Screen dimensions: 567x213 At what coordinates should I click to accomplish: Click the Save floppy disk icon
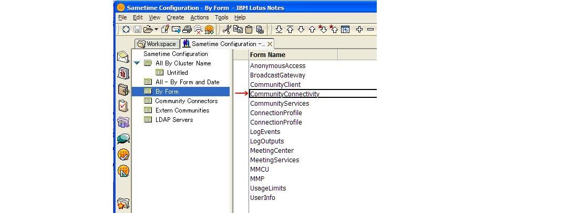[137, 29]
